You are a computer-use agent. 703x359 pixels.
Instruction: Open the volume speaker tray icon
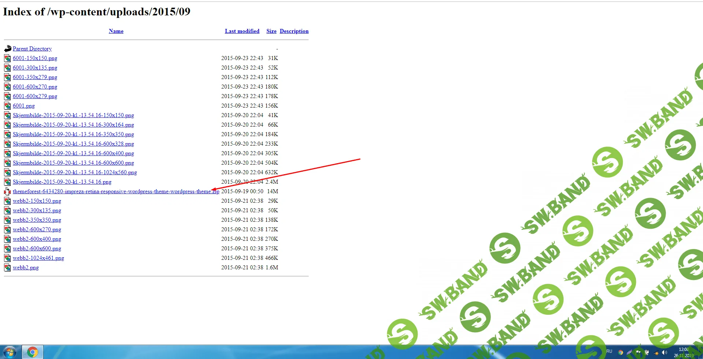665,352
